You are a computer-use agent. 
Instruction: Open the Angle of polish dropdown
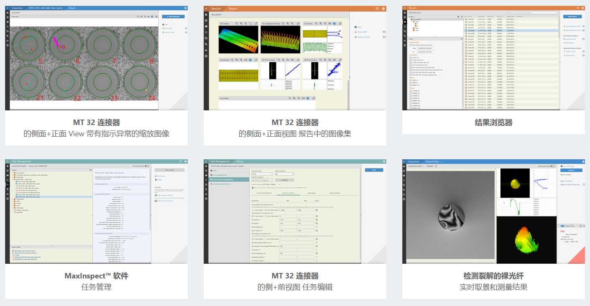(284, 174)
